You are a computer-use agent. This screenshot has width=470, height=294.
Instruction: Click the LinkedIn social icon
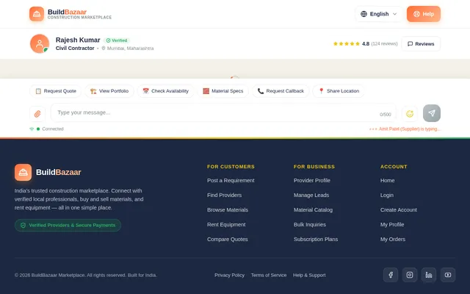(429, 275)
